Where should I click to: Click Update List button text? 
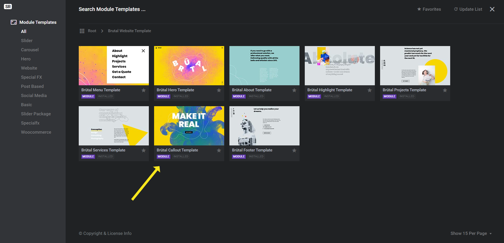tap(471, 9)
